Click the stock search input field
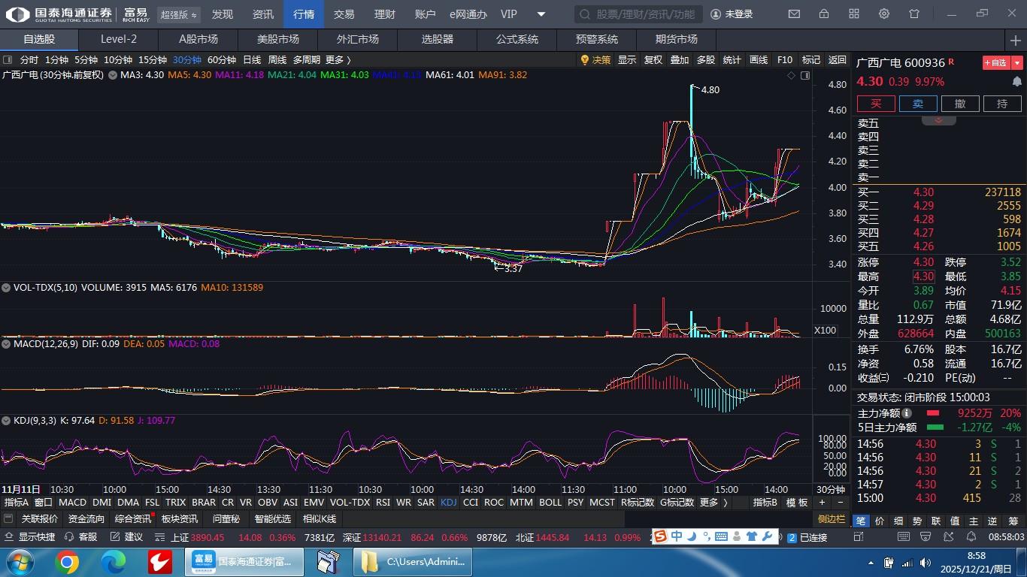This screenshot has width=1027, height=577. click(x=639, y=14)
